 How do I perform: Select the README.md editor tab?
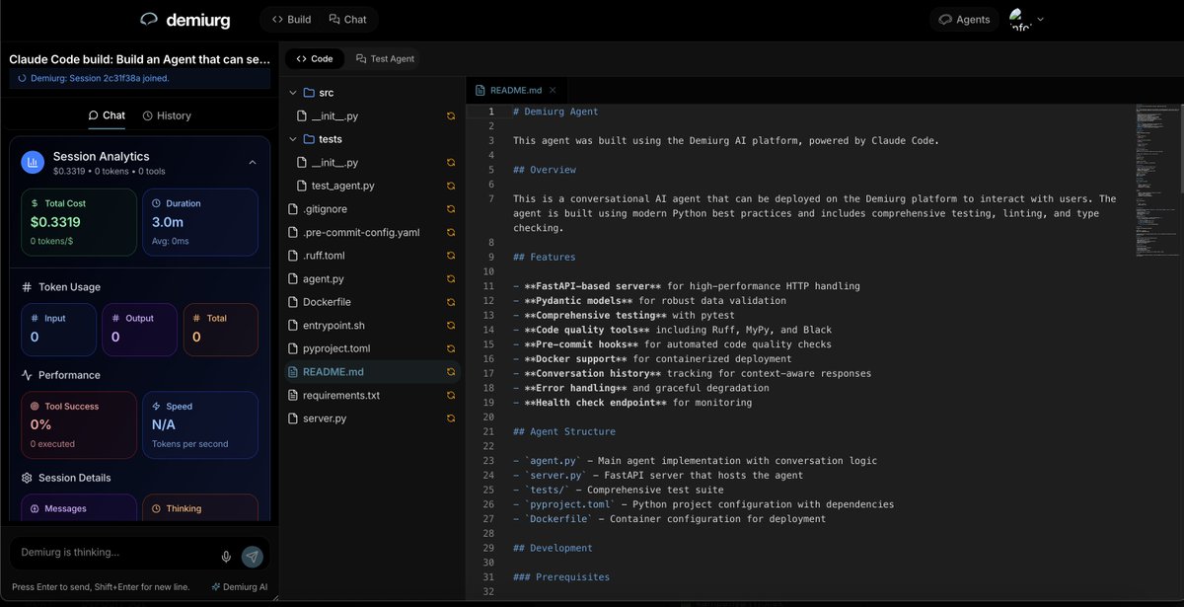point(515,90)
